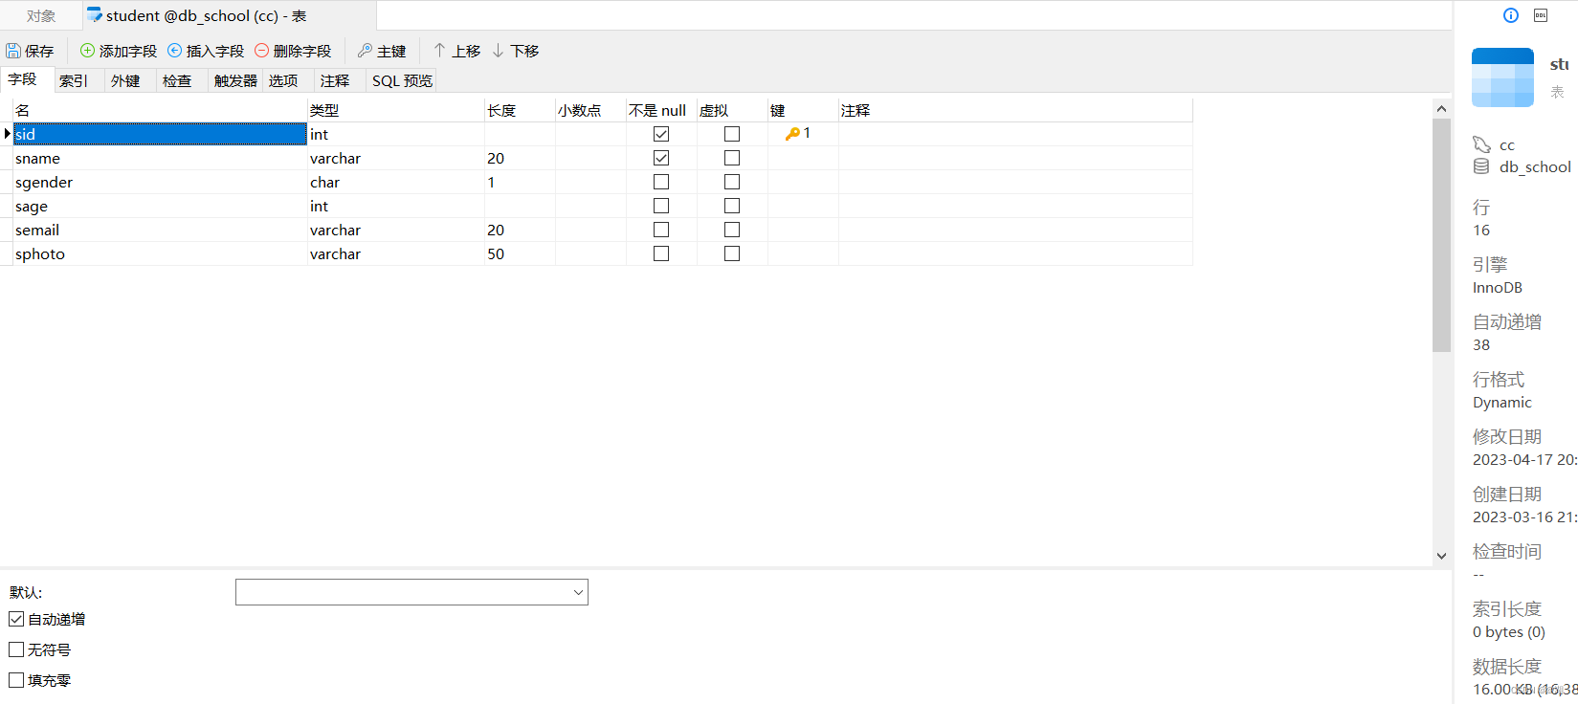The image size is (1578, 704).
Task: Click the length cell '50' of sphoto
Action: [x=520, y=253]
